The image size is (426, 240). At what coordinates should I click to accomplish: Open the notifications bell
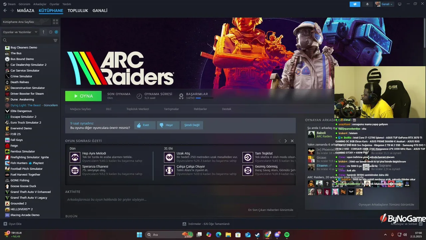point(367,4)
